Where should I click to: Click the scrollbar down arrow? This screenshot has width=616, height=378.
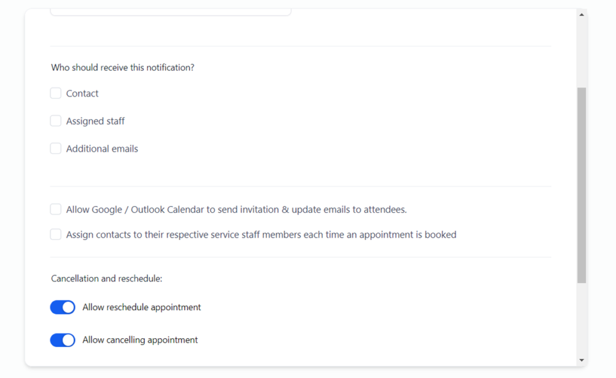581,360
